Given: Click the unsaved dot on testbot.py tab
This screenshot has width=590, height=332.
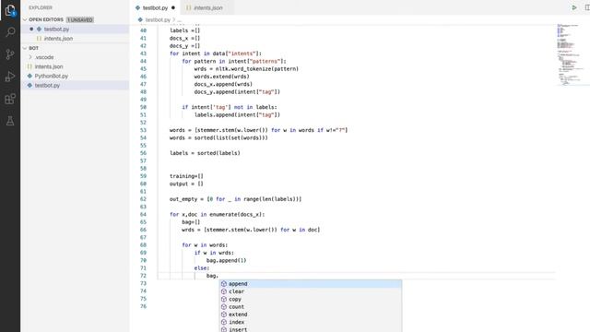Looking at the screenshot, I should pyautogui.click(x=173, y=7).
